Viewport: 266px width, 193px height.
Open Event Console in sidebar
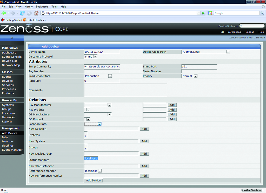[x=12, y=57]
